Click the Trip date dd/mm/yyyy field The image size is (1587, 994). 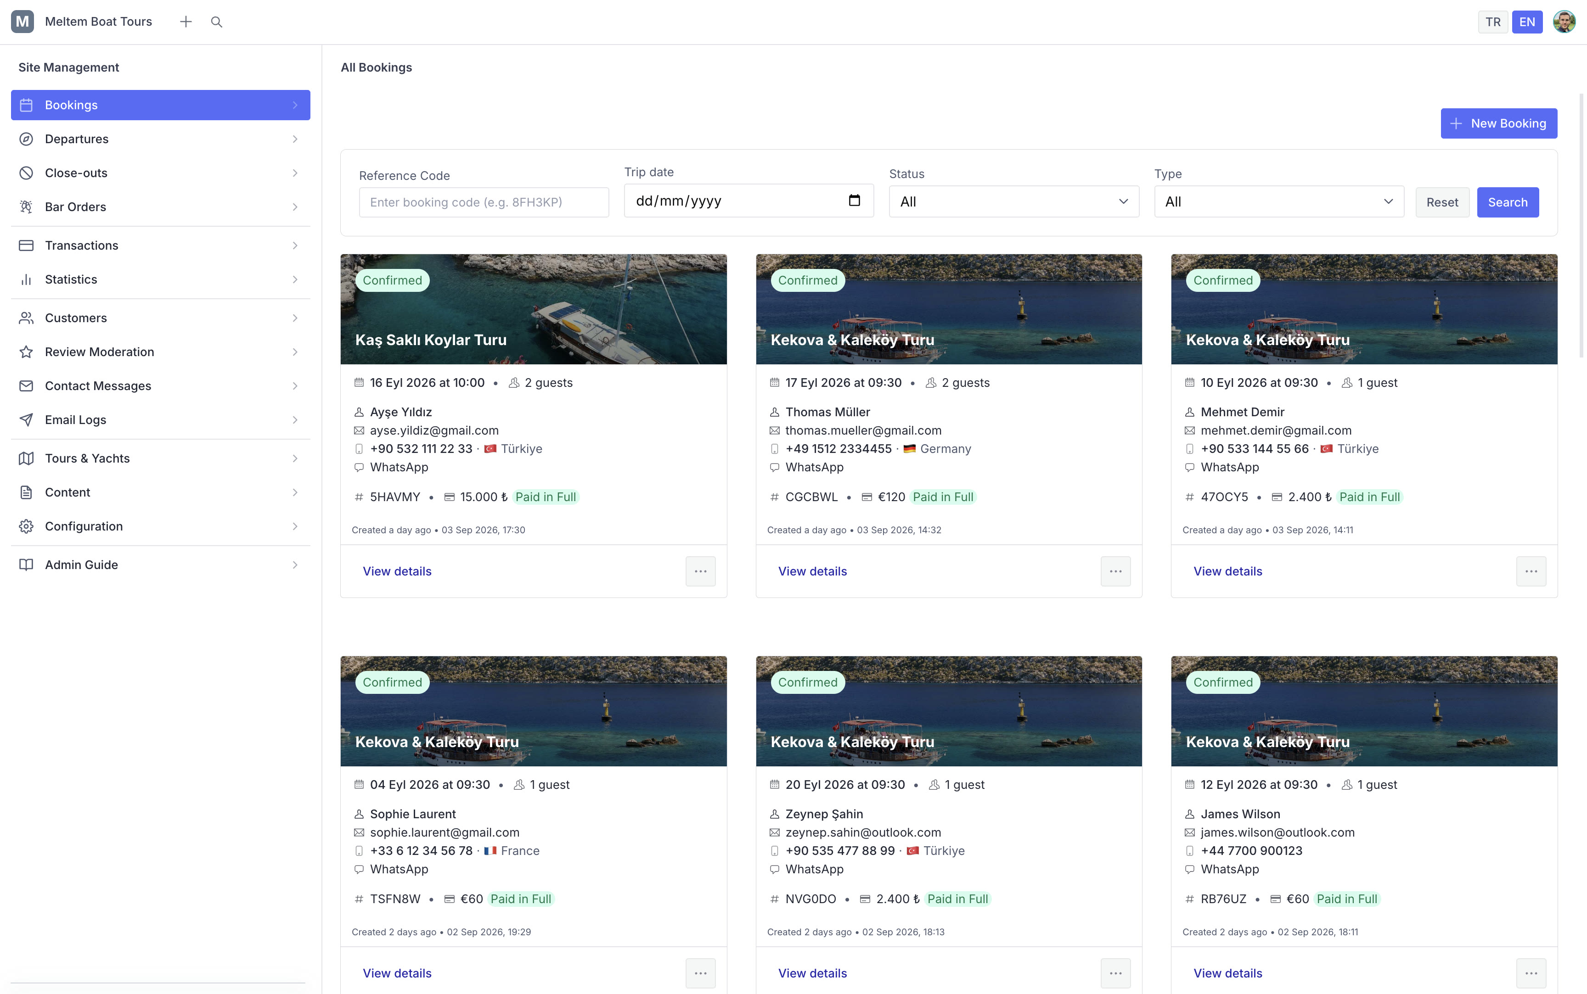point(748,201)
